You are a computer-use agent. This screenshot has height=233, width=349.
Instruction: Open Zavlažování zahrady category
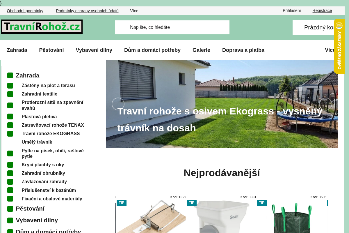(x=44, y=182)
